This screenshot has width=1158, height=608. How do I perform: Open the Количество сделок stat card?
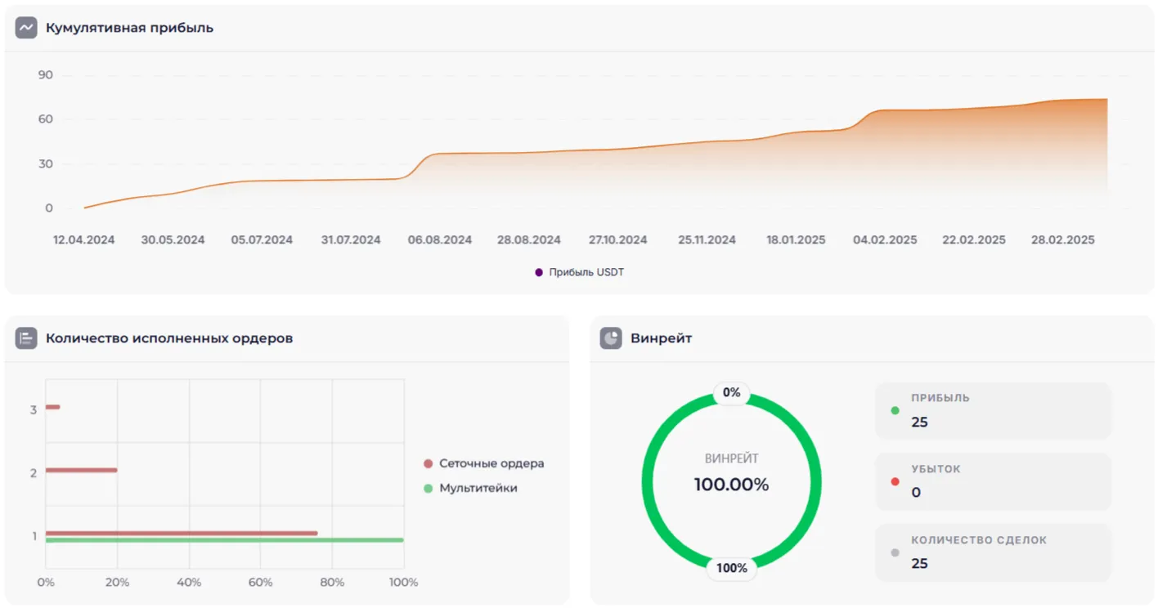[x=993, y=552]
